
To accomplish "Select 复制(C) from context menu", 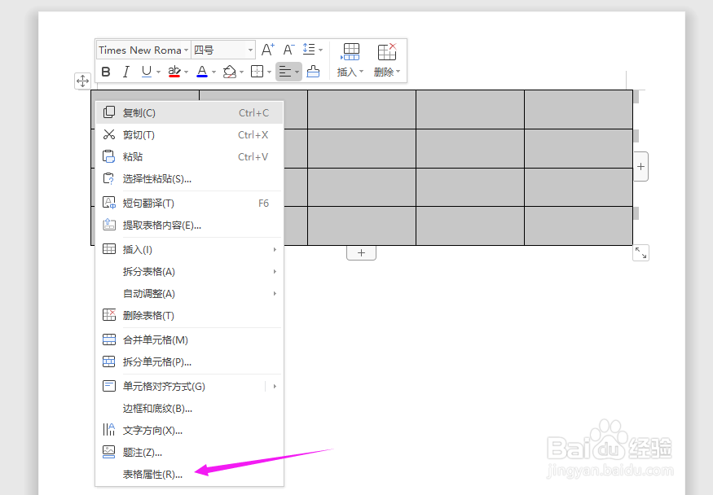I will 190,112.
